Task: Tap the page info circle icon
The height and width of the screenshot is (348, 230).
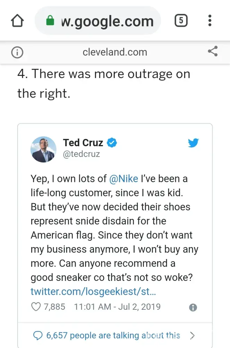Action: [17, 52]
